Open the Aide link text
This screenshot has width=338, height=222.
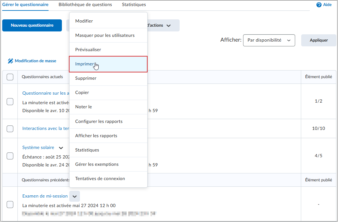point(327,5)
